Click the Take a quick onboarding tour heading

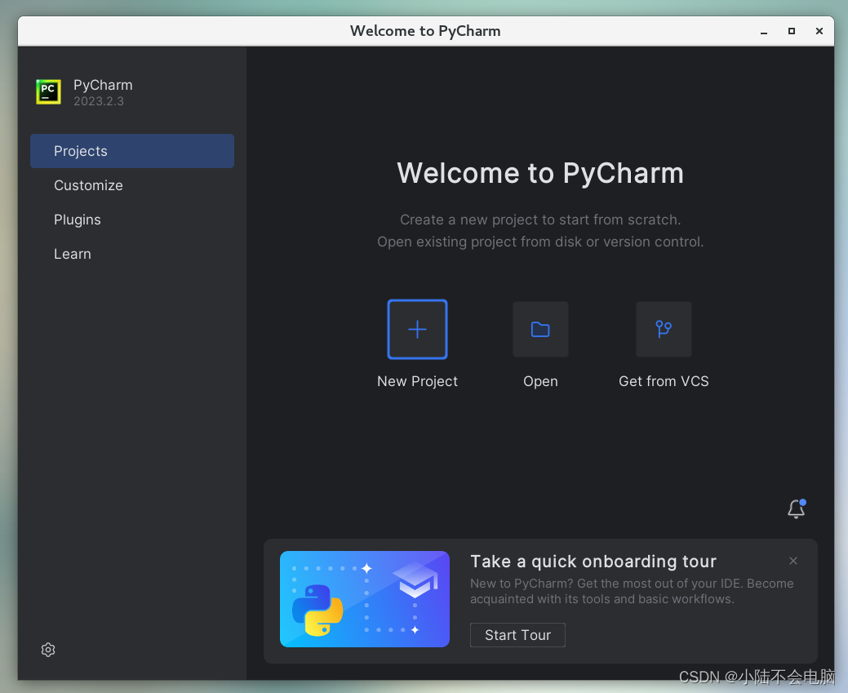593,562
